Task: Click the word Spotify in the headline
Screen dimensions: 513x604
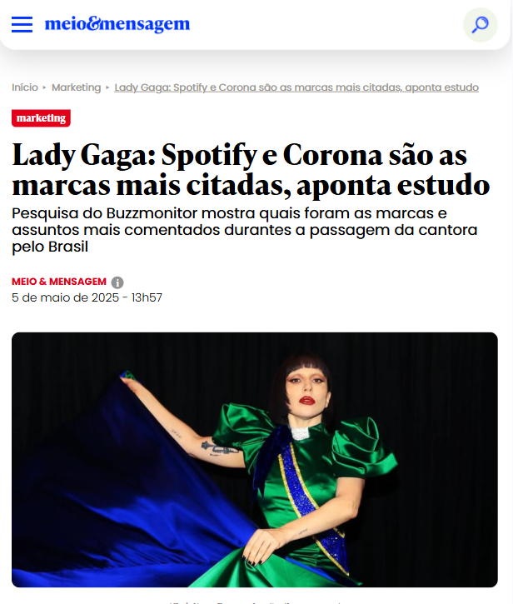Action: coord(209,155)
